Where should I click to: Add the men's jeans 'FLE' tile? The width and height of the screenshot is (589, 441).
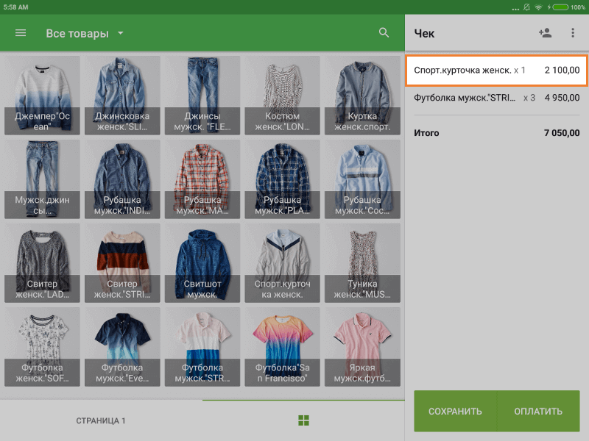tap(202, 96)
